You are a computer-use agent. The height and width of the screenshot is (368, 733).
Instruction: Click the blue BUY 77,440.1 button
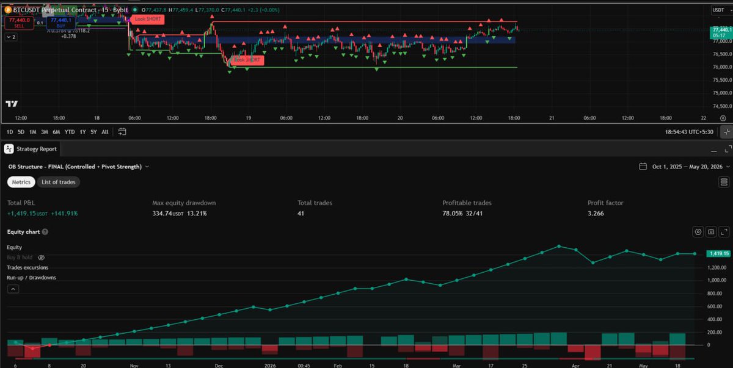pos(61,23)
